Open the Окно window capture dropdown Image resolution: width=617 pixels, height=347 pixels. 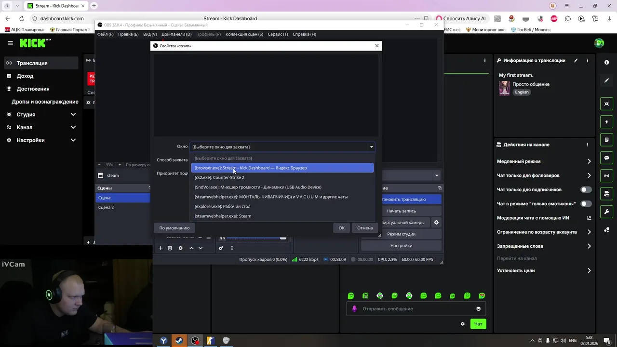282,147
